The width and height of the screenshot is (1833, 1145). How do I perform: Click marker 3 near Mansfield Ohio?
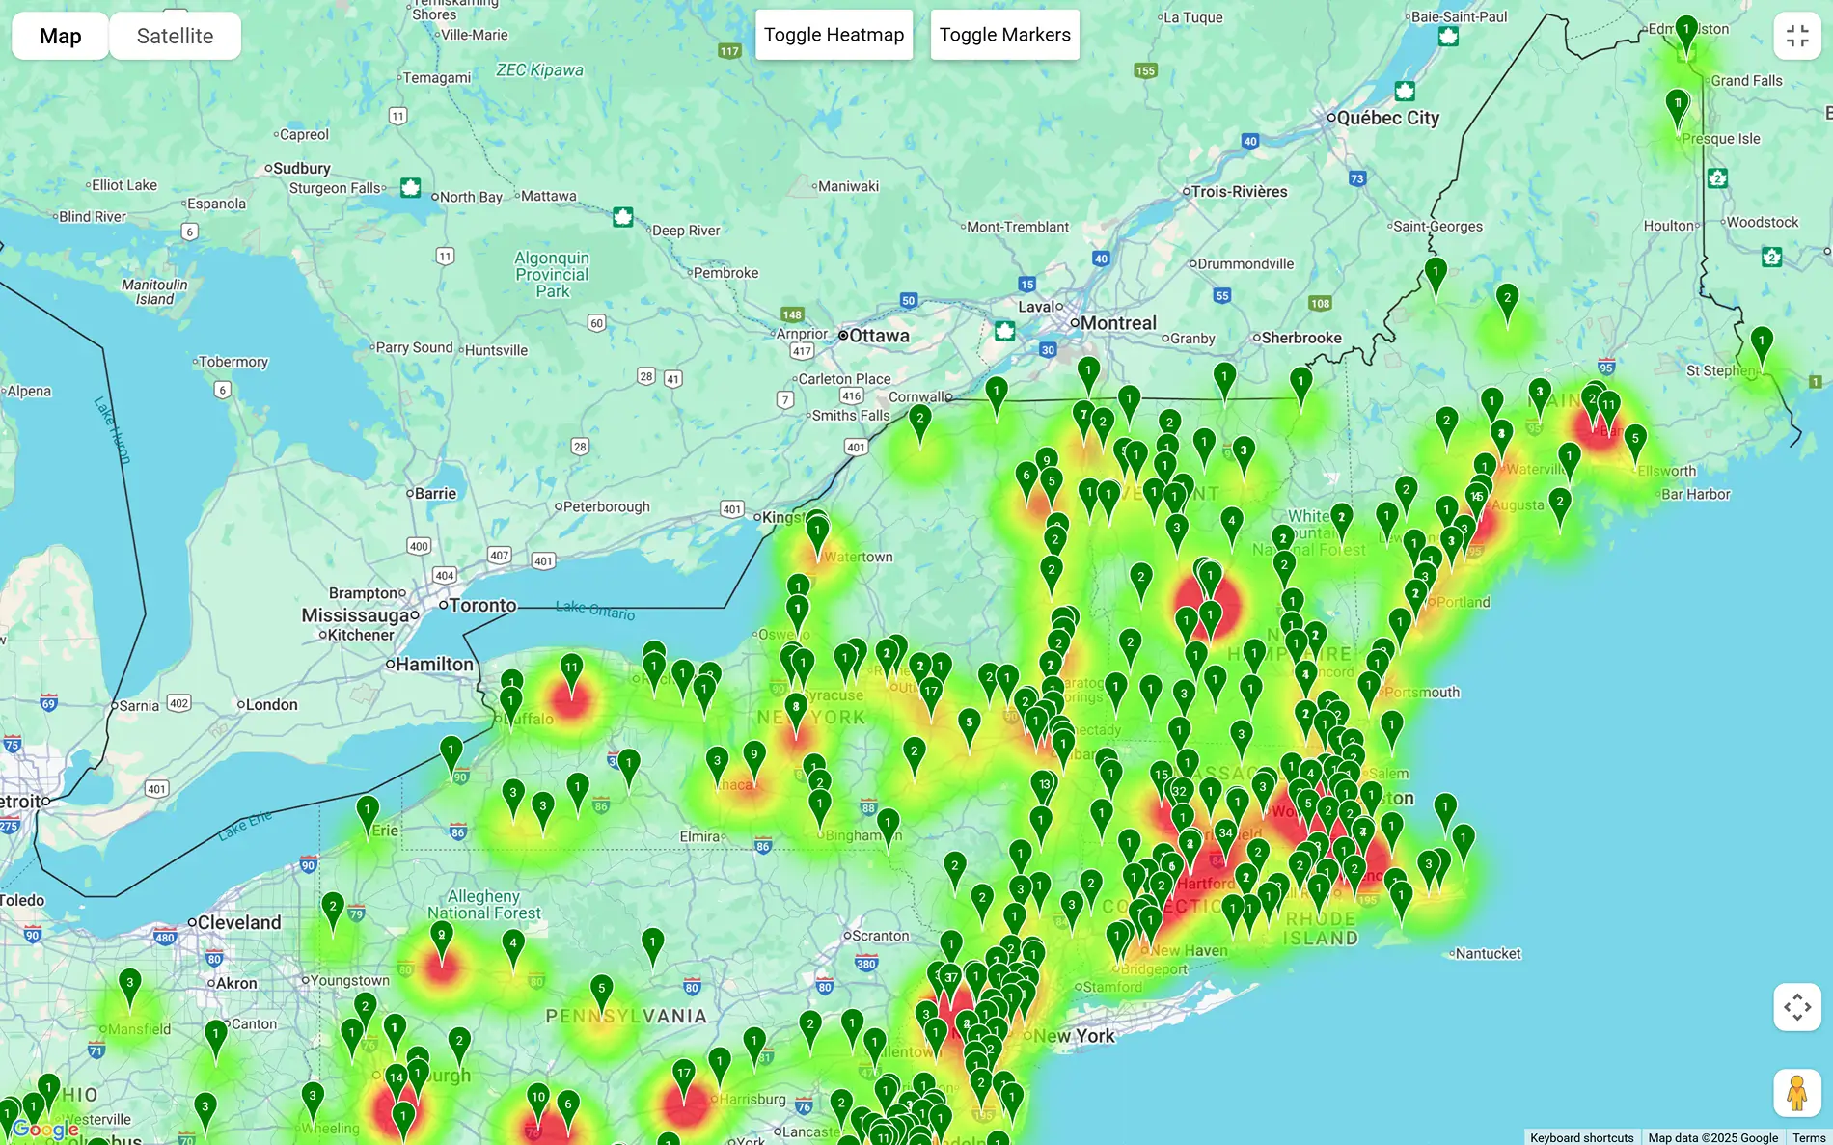coord(129,989)
